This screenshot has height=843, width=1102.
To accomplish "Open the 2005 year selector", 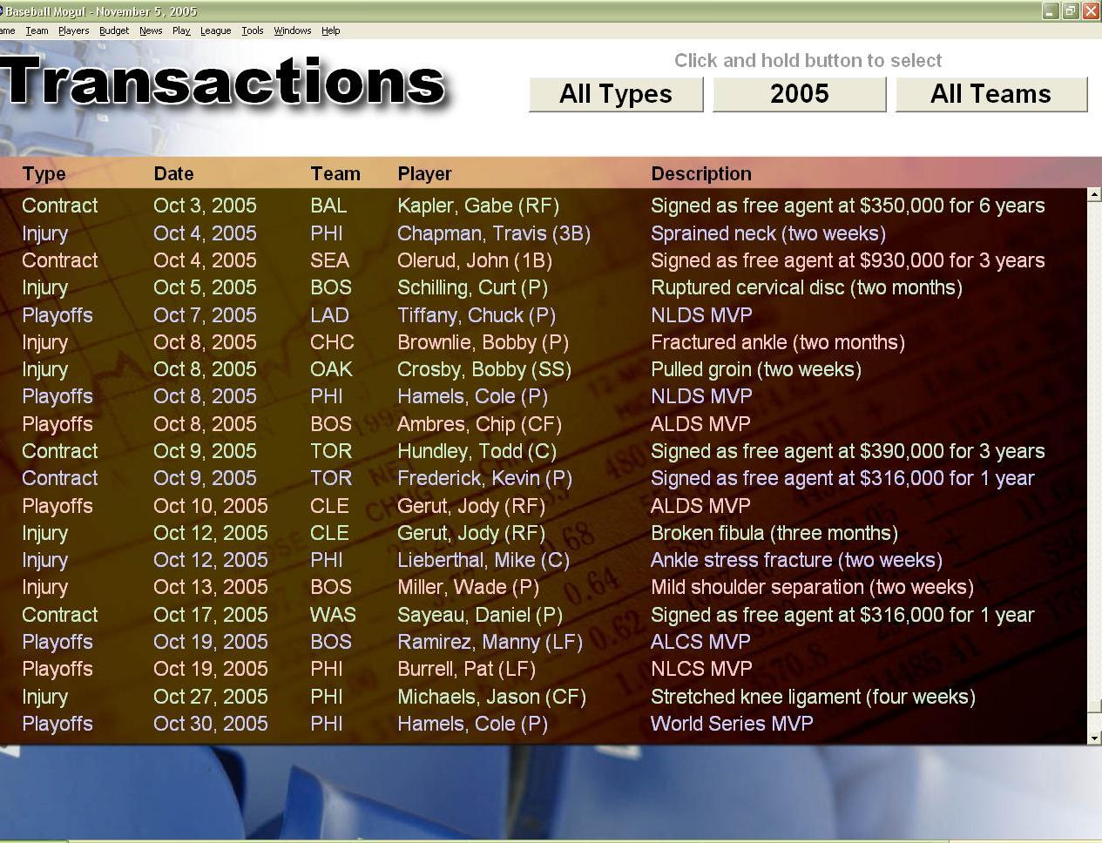I will coord(799,94).
